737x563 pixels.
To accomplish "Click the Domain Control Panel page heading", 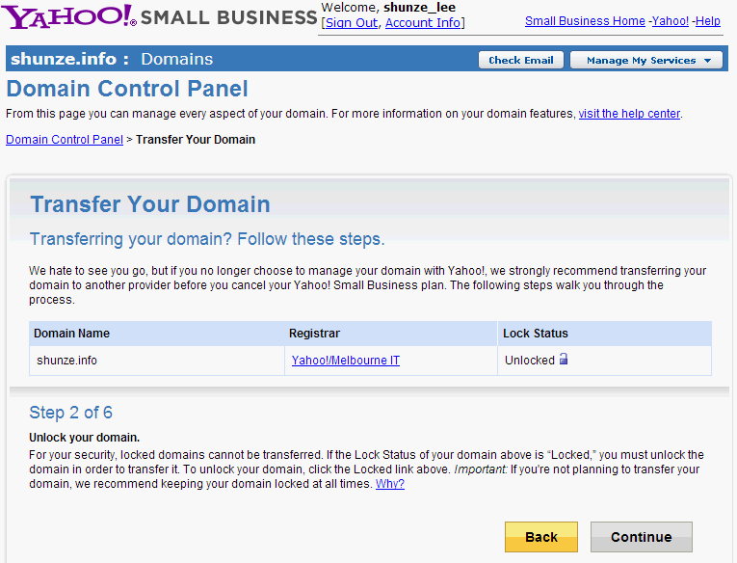I will pyautogui.click(x=127, y=89).
